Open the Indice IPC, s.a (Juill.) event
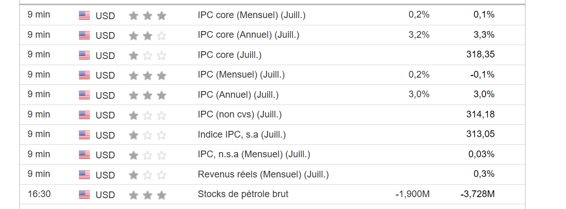This screenshot has height=209, width=566. pos(242,135)
